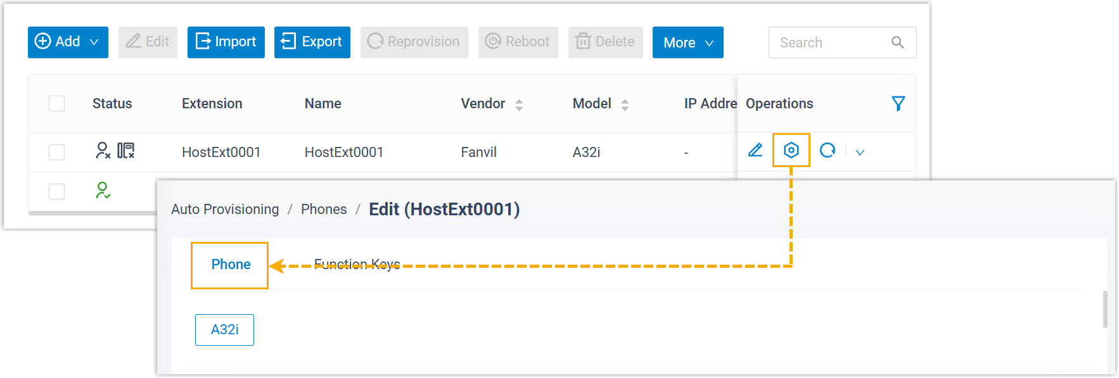Click the vertical scrollbar in edit panel
The height and width of the screenshot is (378, 1119).
click(x=1105, y=309)
